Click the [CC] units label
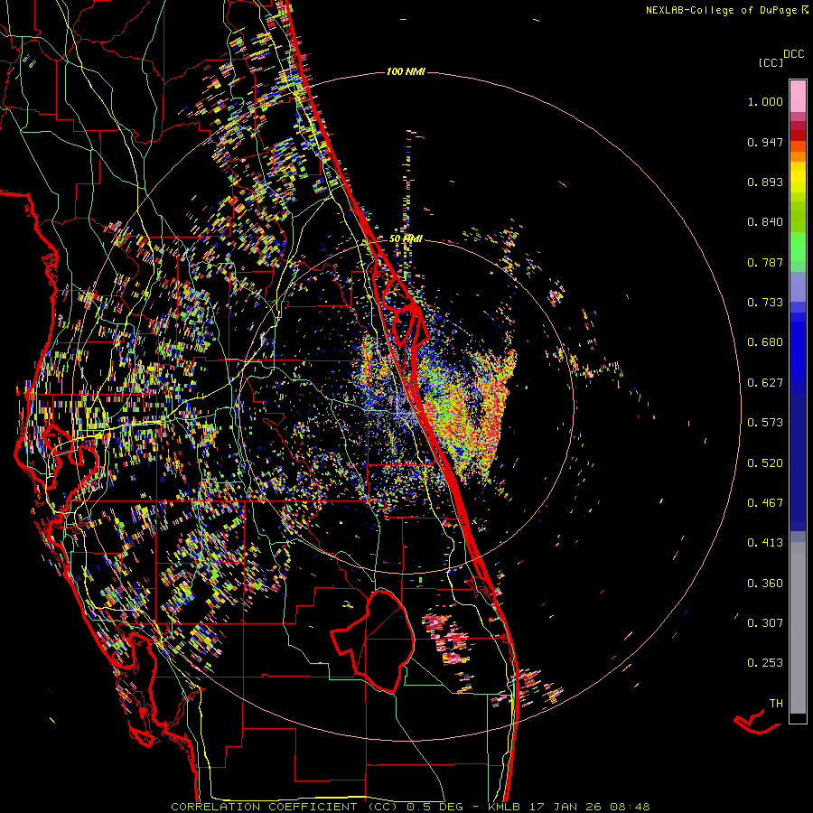Viewport: 813px width, 813px height. tap(771, 62)
